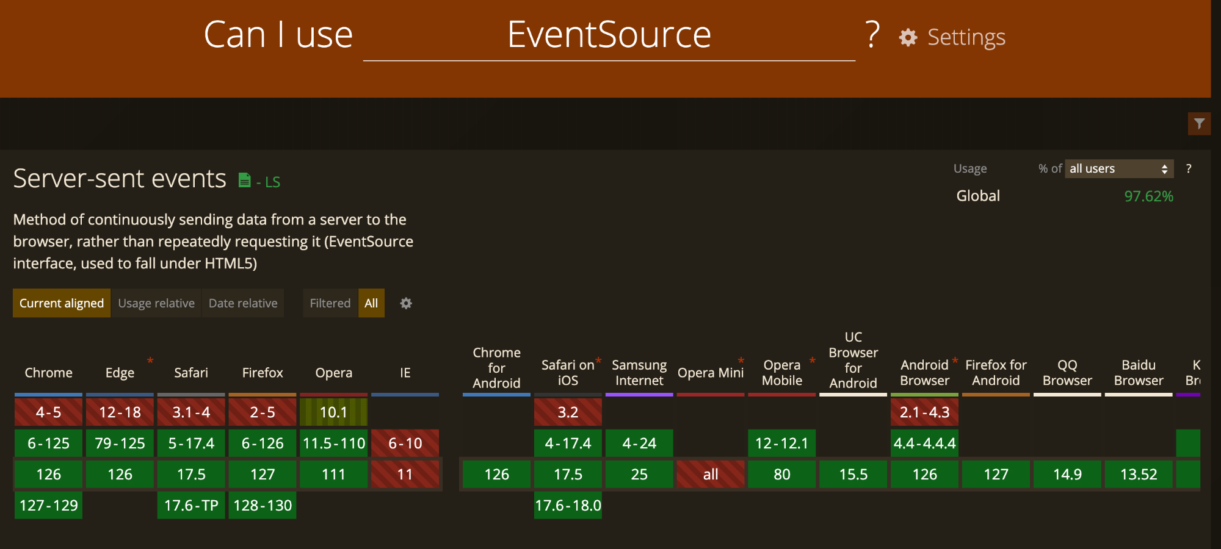The image size is (1221, 549).
Task: Select Safari on iOS 3.2 cell
Action: tap(568, 412)
